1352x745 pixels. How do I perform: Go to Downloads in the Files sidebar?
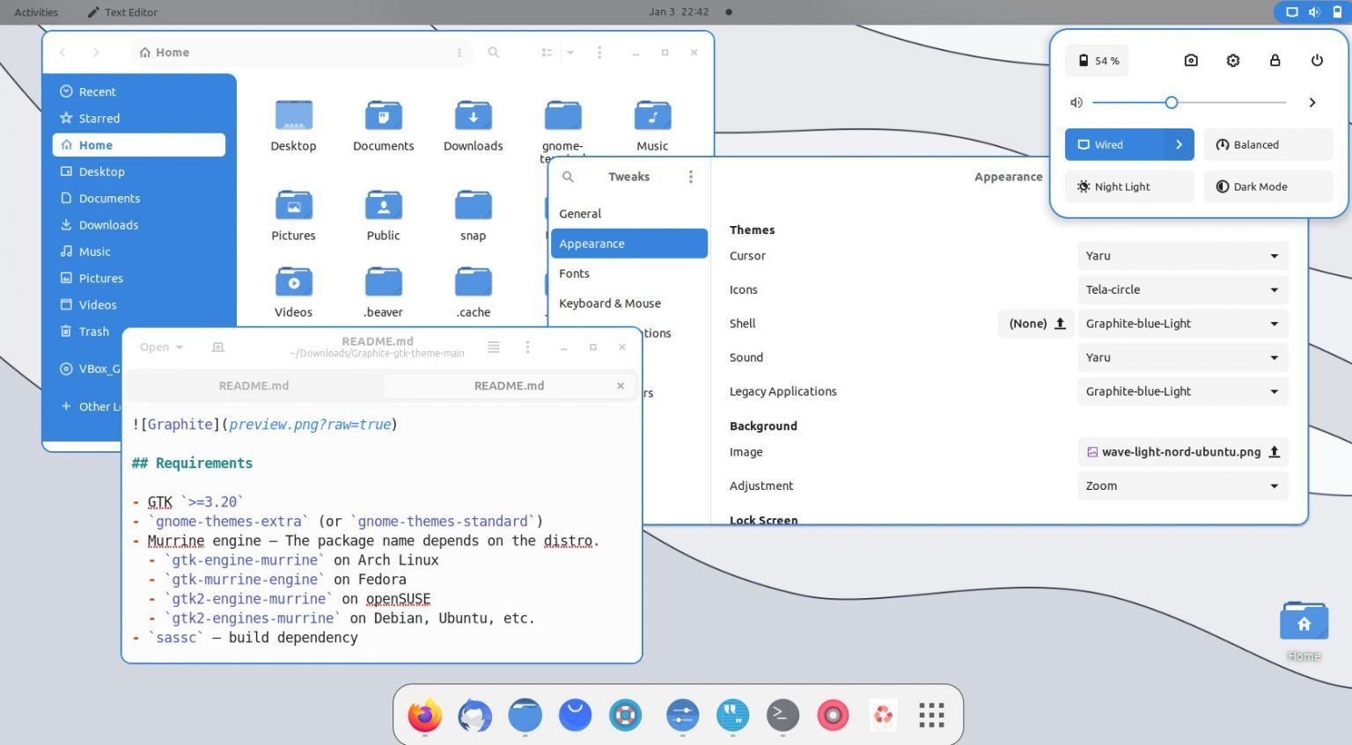(109, 224)
